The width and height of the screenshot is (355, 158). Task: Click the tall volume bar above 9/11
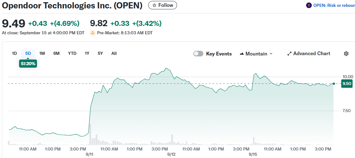pos(90,134)
